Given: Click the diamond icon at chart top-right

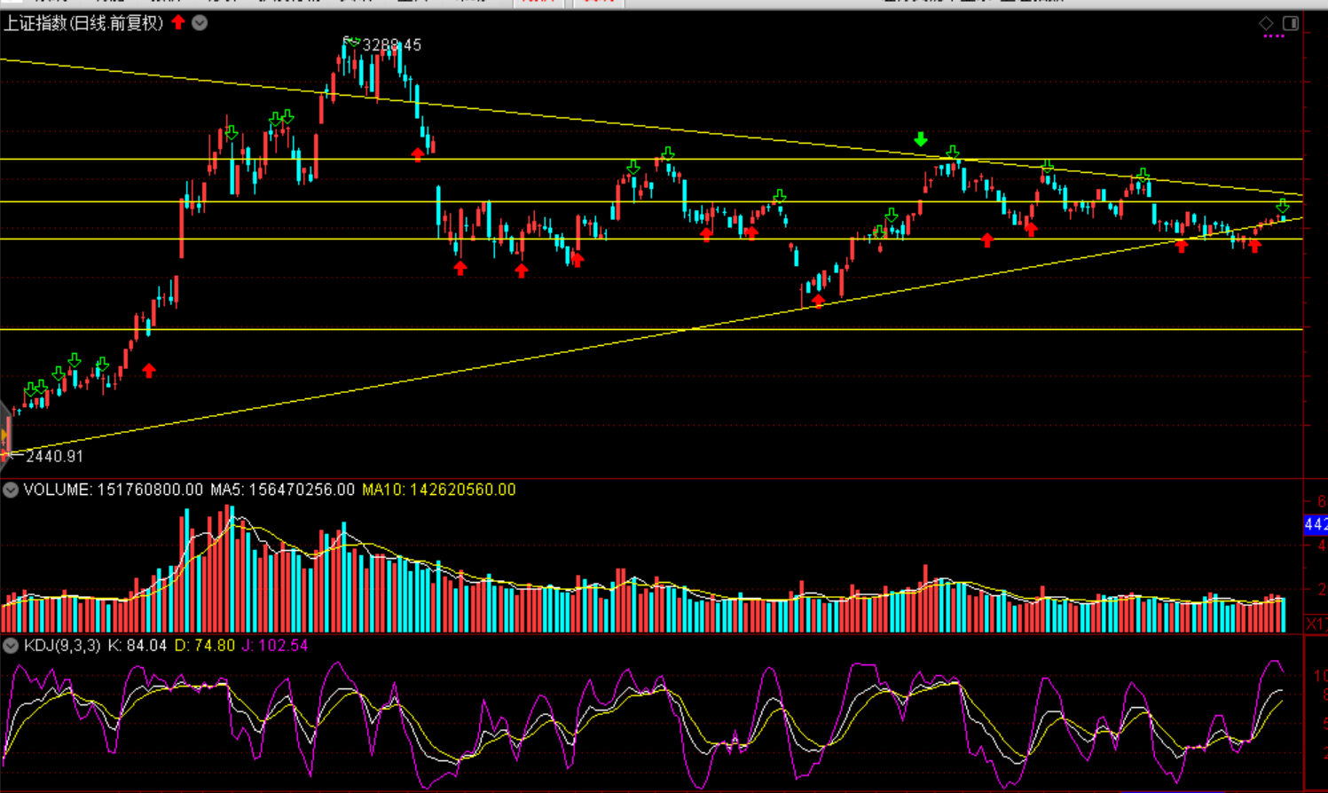Looking at the screenshot, I should point(1267,23).
